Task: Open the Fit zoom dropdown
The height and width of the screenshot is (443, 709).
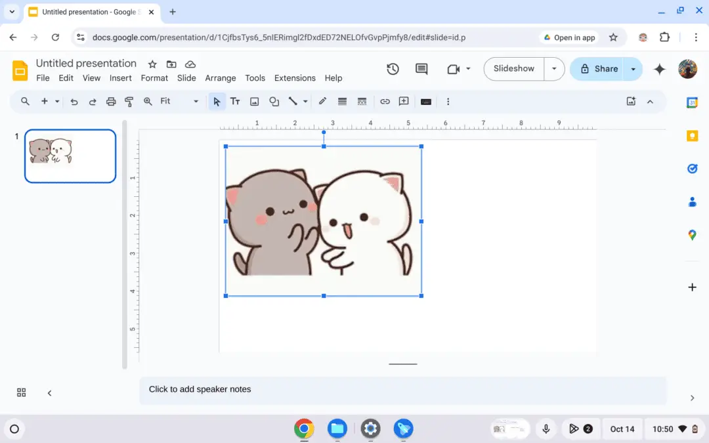Action: pos(194,101)
